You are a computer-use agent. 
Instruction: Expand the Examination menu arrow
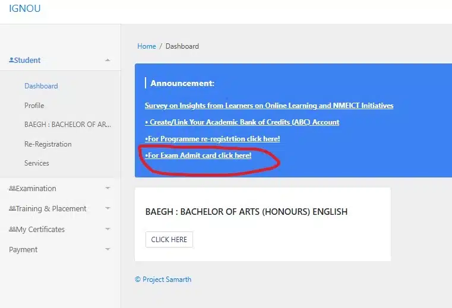coord(108,188)
